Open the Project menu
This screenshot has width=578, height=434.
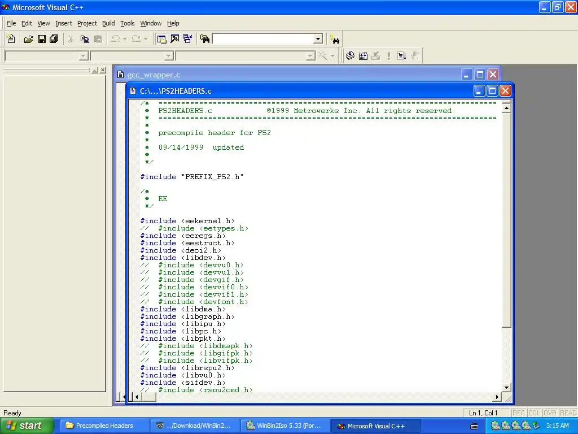click(87, 23)
